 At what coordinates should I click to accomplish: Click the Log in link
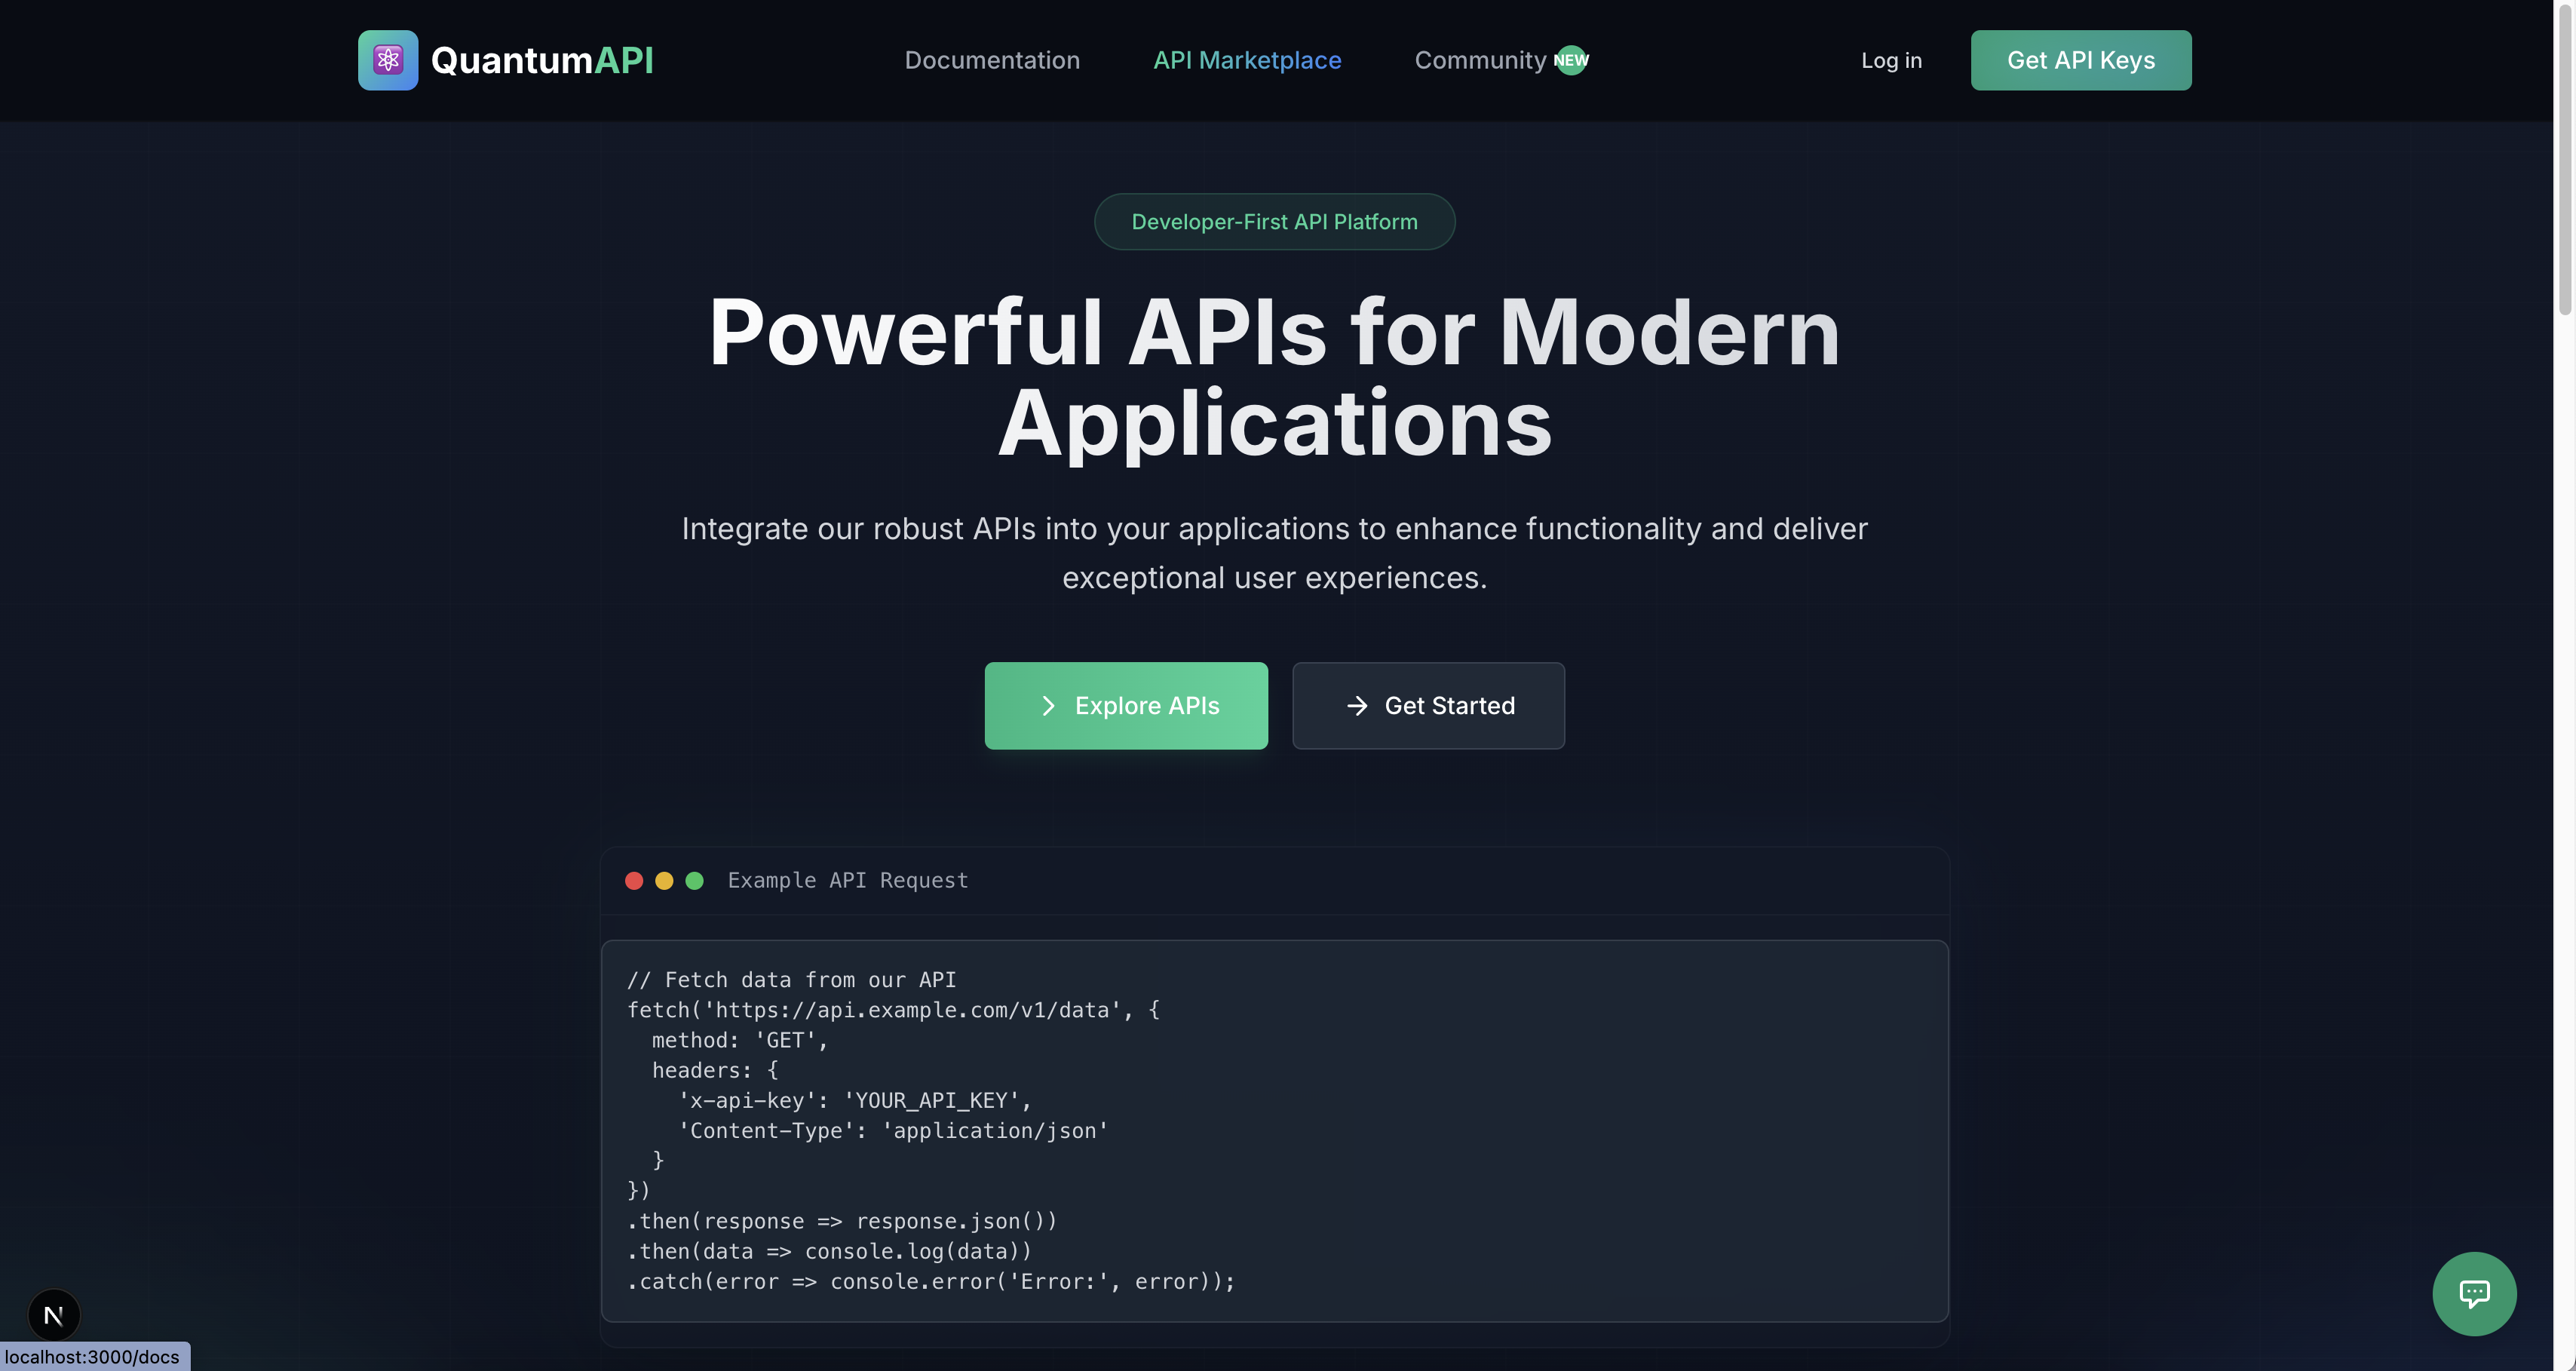pyautogui.click(x=1891, y=60)
